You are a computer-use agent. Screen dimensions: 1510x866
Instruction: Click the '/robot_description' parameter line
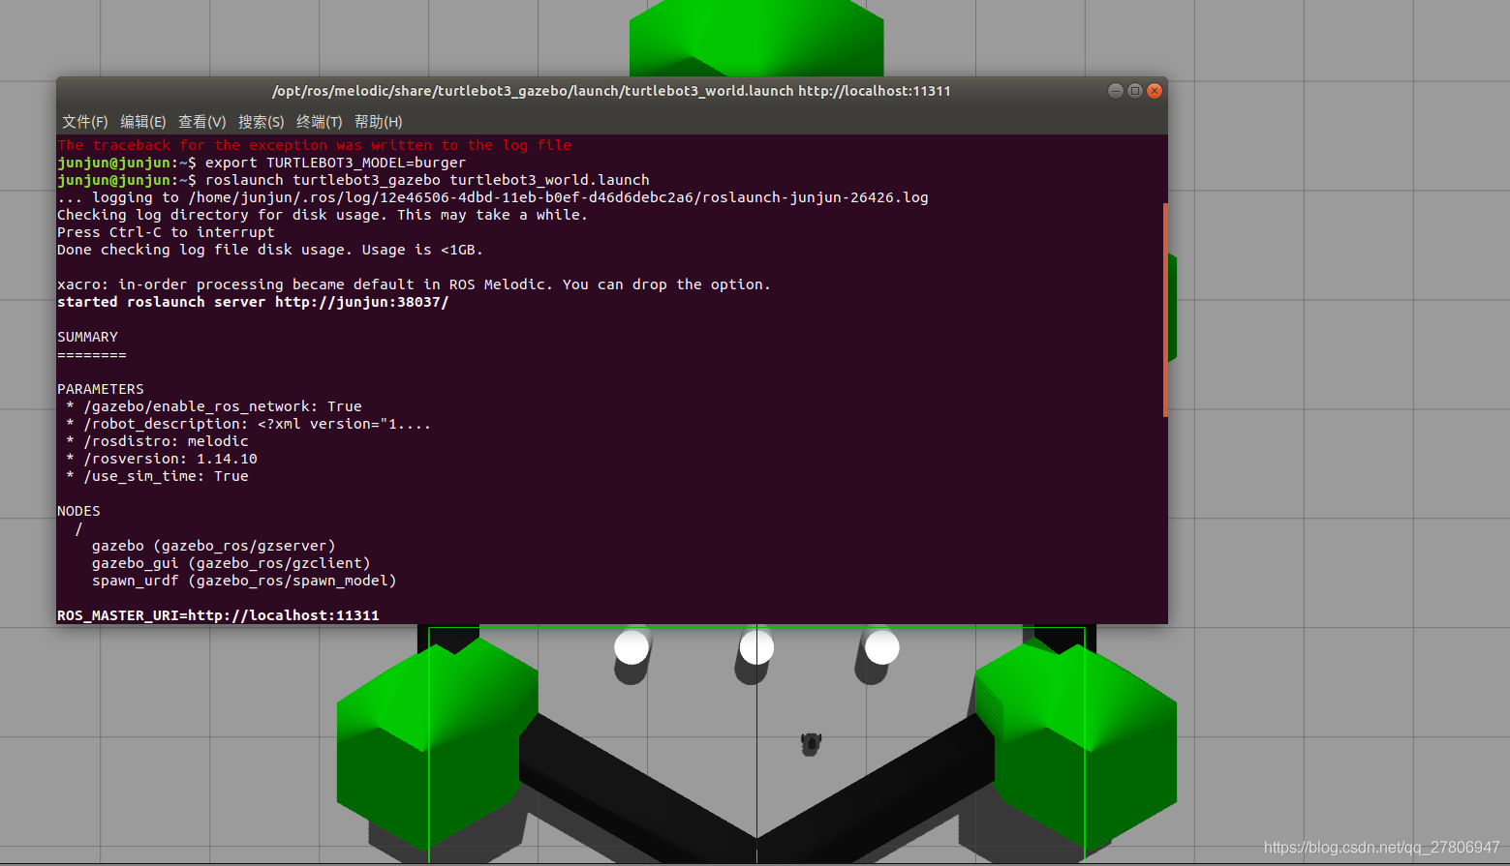coord(248,424)
